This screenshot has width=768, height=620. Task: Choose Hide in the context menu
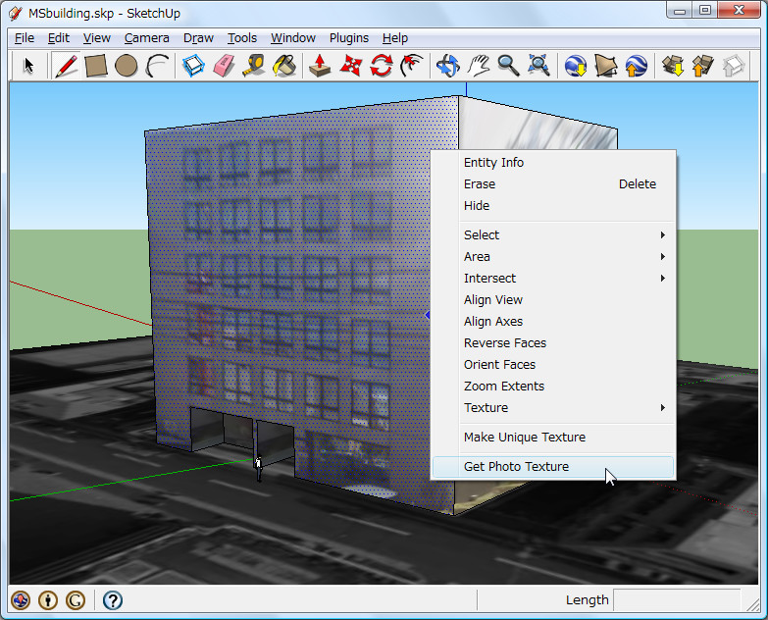tap(552, 206)
